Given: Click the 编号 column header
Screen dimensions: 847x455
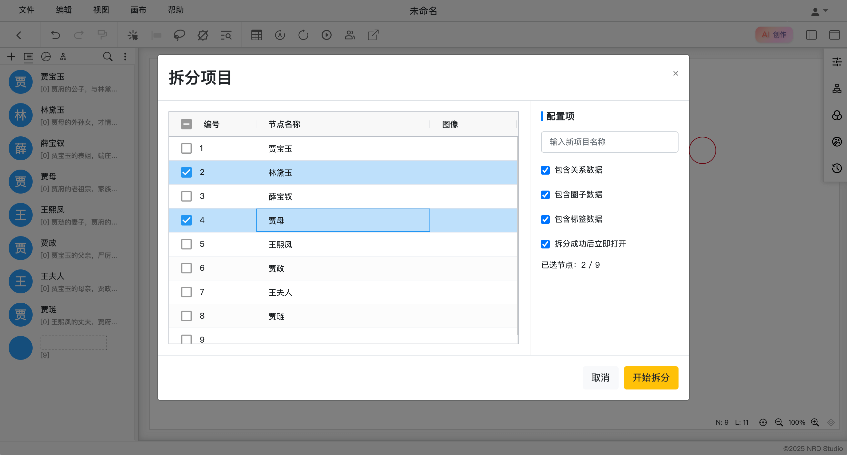Looking at the screenshot, I should point(212,124).
